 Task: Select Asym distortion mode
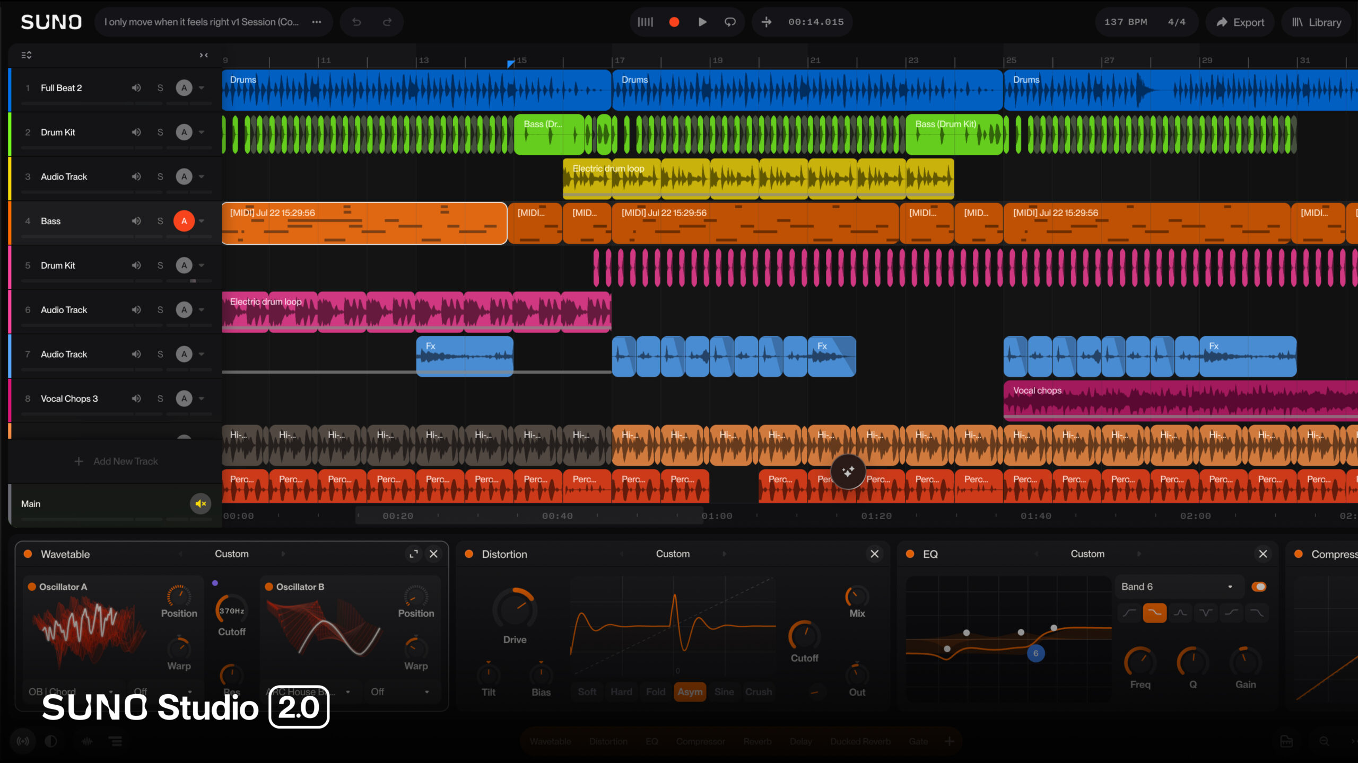tap(690, 692)
